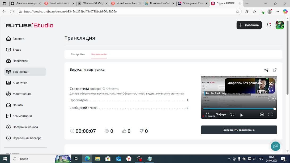Open Главная in the sidebar
This screenshot has height=163, width=290.
[x=15, y=38]
